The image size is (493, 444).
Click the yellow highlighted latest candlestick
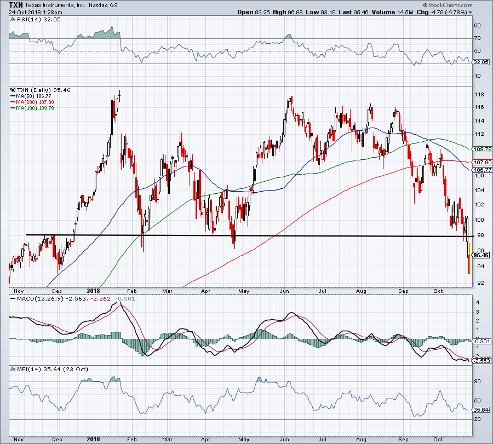tap(469, 258)
